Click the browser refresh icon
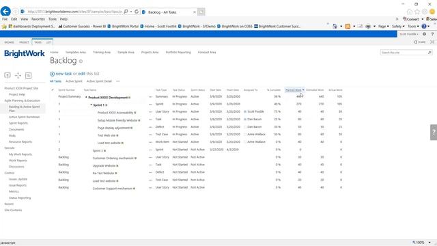The image size is (437, 246). pos(137,12)
